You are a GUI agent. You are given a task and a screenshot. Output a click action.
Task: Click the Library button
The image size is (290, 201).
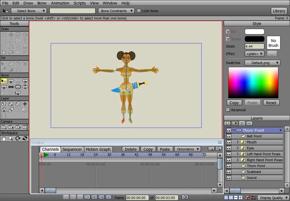pyautogui.click(x=279, y=11)
